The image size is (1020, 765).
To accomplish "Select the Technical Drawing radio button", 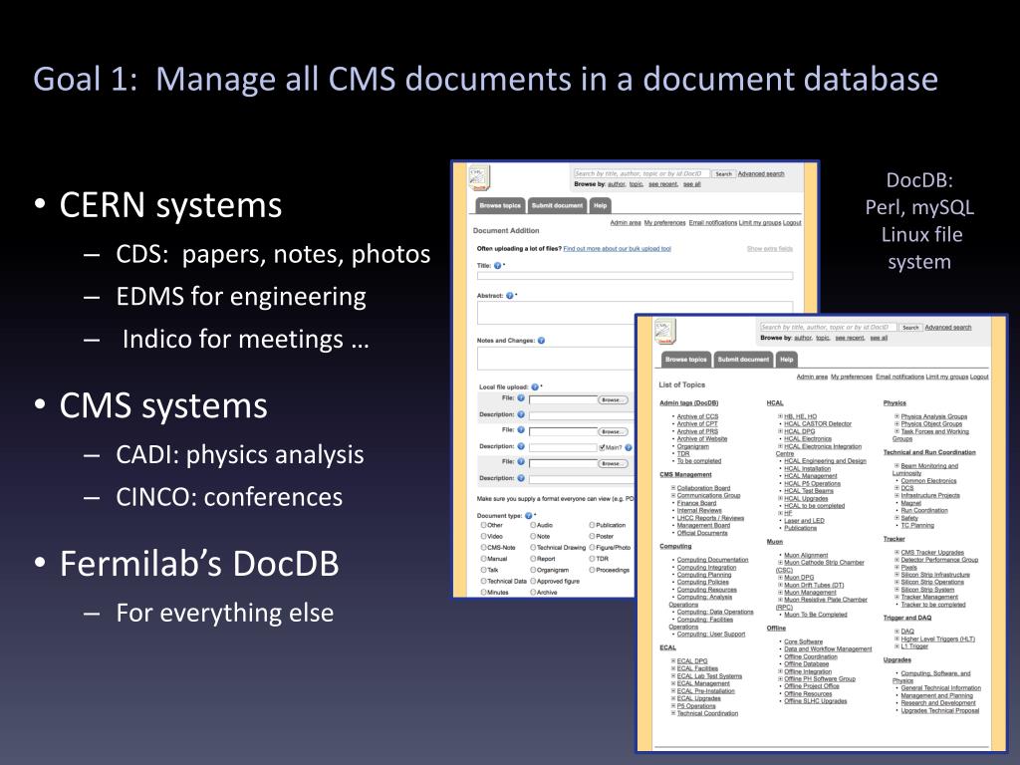I will tap(533, 547).
